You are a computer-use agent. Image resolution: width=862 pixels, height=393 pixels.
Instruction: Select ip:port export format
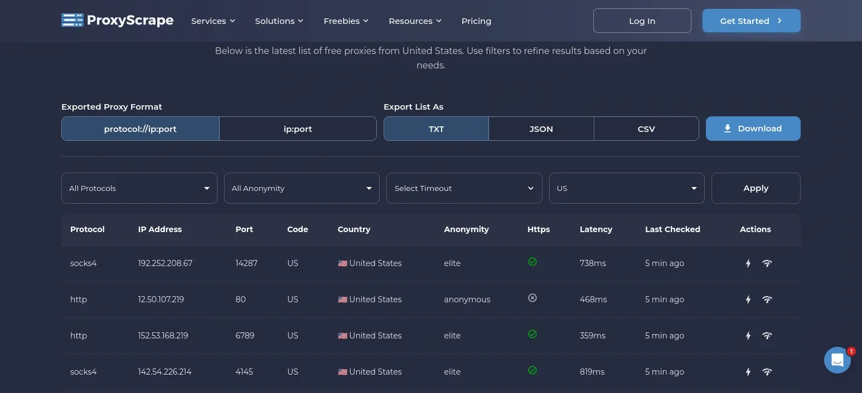(298, 129)
